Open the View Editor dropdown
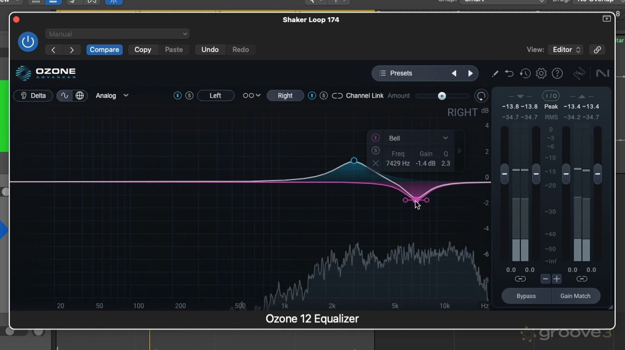 (x=566, y=50)
